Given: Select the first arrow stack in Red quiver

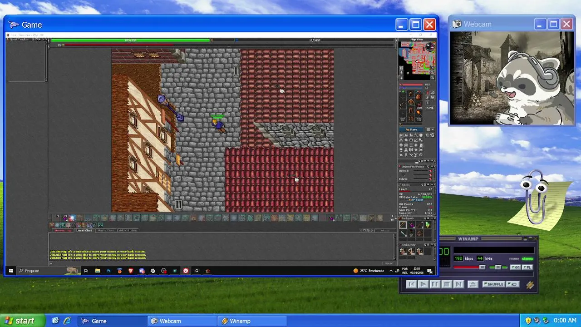Looking at the screenshot, I should coord(403,251).
